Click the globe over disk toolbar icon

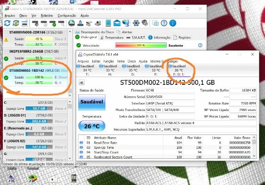72,23
